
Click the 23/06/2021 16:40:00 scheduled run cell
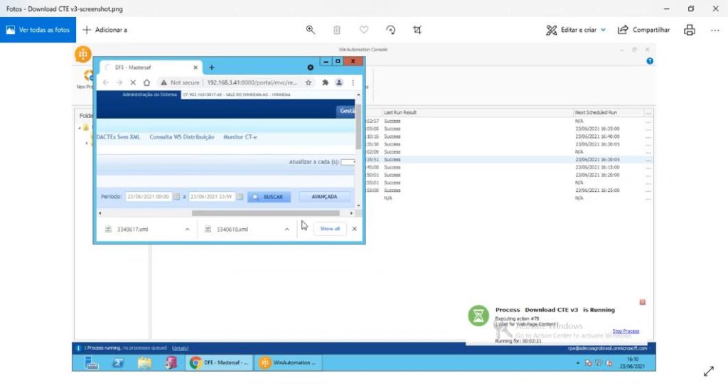click(x=597, y=136)
